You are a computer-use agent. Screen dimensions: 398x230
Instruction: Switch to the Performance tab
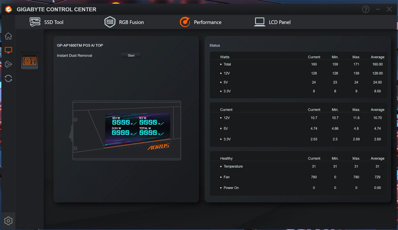click(201, 22)
